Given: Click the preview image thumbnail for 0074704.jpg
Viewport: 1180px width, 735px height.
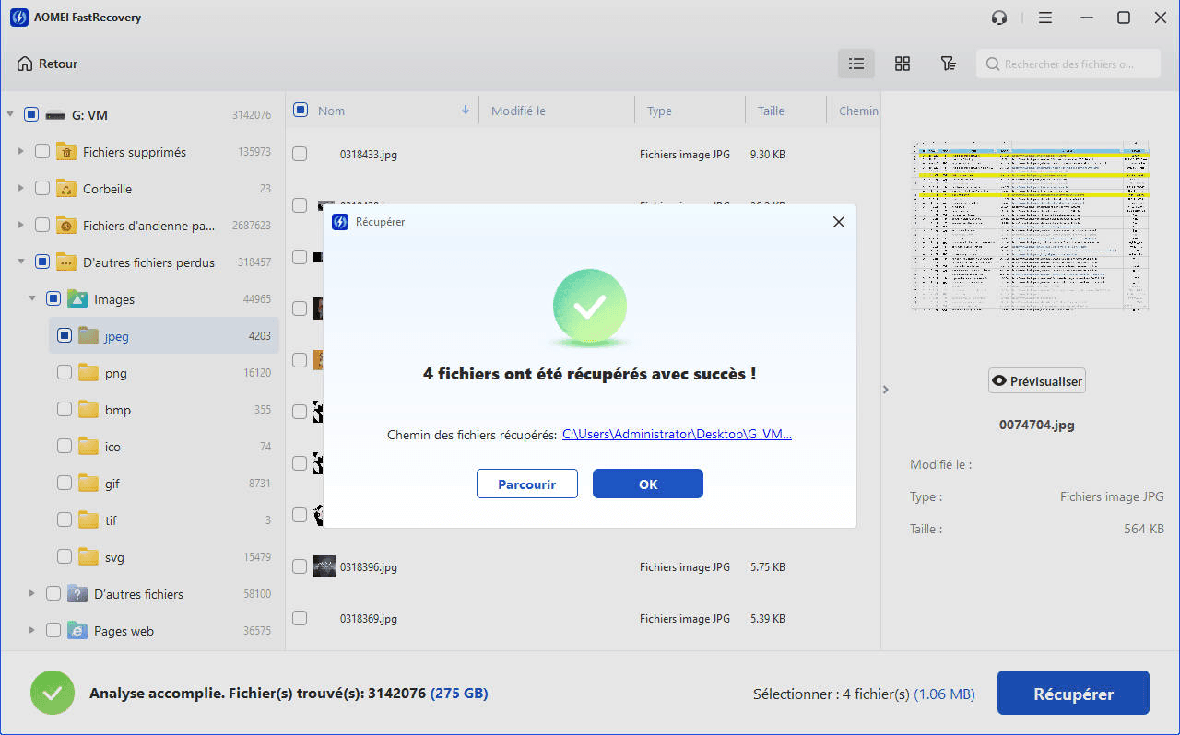Looking at the screenshot, I should pos(1030,227).
